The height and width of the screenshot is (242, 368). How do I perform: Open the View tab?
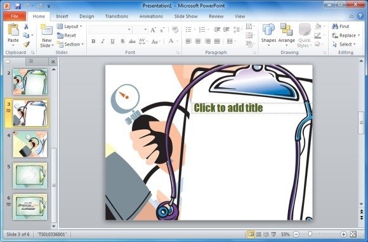240,16
